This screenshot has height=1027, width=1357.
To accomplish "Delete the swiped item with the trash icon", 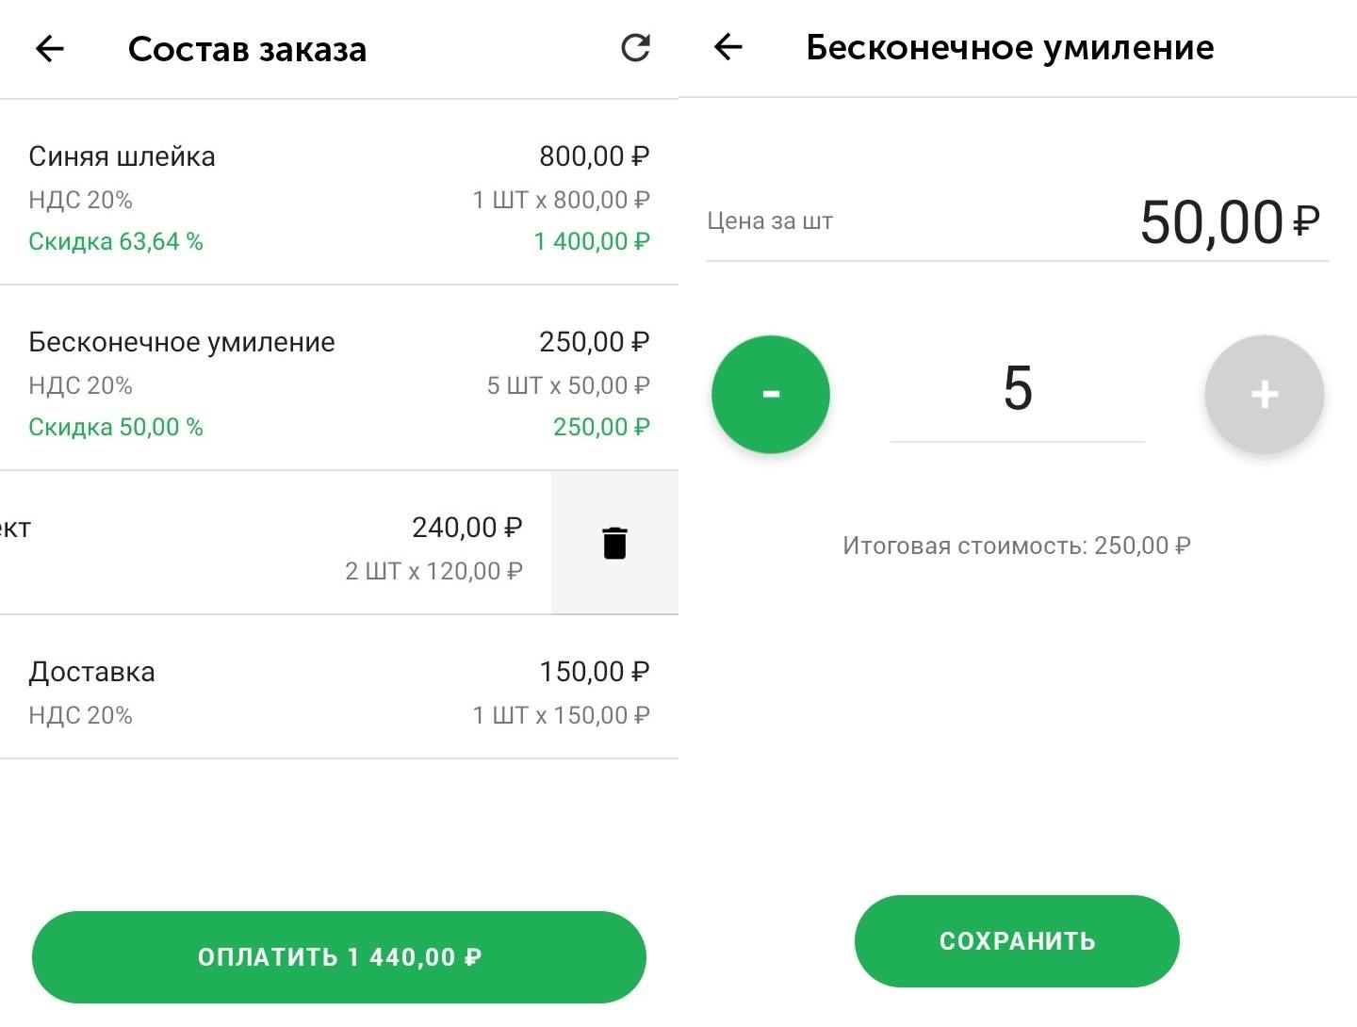I will click(x=614, y=543).
